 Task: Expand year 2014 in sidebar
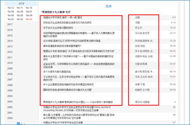click(x=10, y=41)
